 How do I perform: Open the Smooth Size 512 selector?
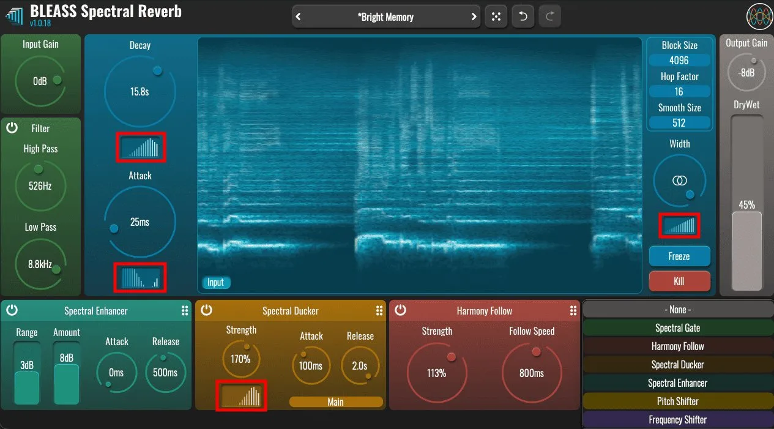click(x=679, y=122)
